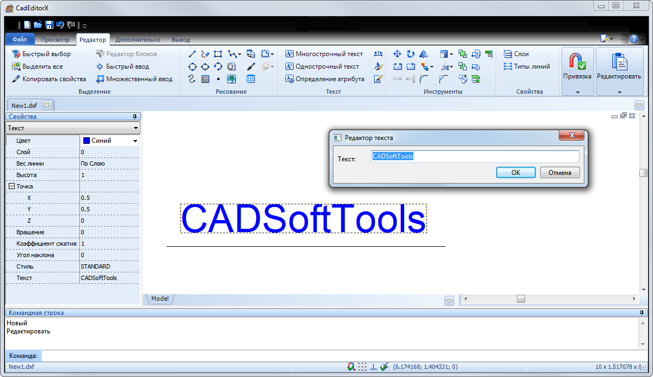Image resolution: width=653 pixels, height=377 pixels.
Task: Click the Типы линий icon
Action: 508,66
